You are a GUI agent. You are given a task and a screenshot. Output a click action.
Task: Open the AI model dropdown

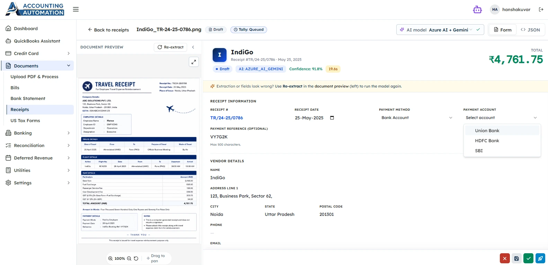click(440, 30)
